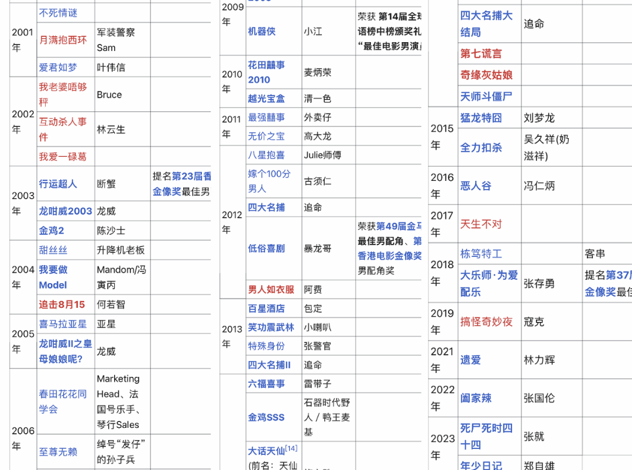Click red link 天生不对
632x470 pixels.
tap(481, 224)
